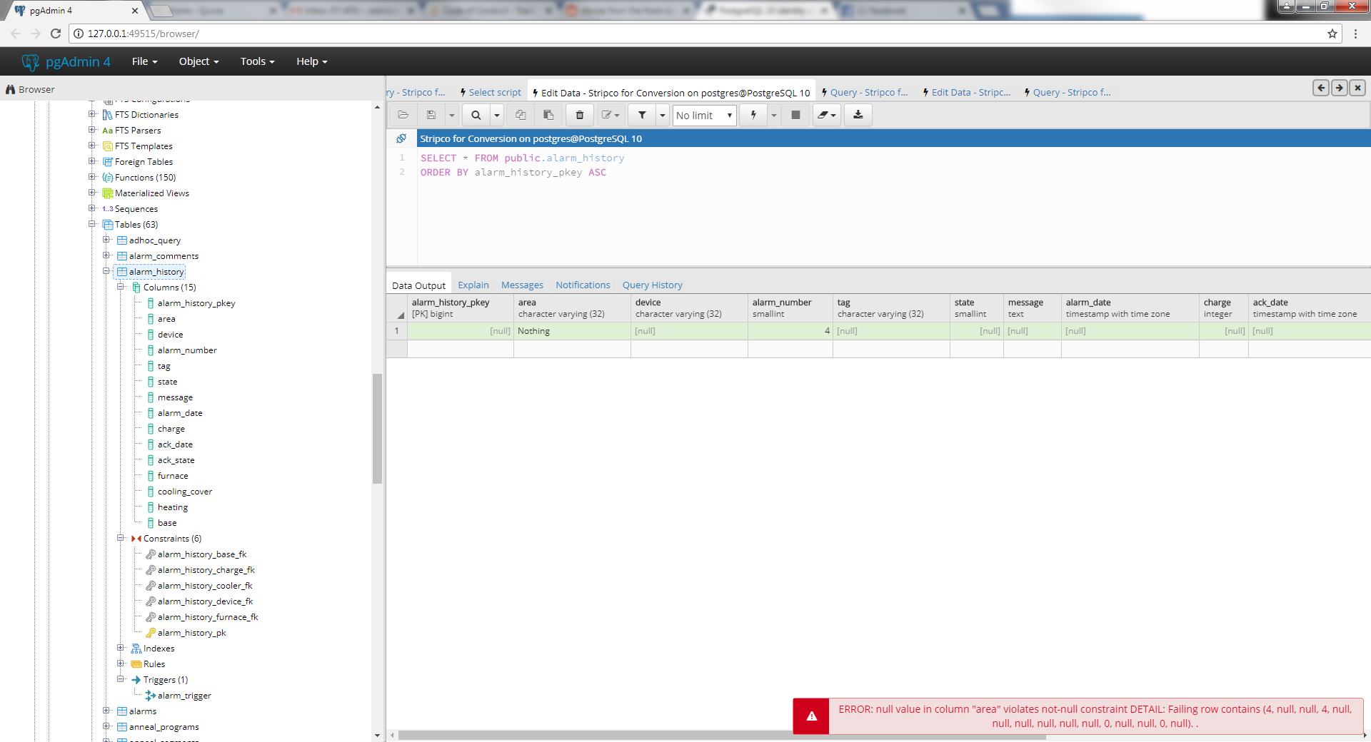
Task: Click the area cell containing Nothing
Action: 571,331
